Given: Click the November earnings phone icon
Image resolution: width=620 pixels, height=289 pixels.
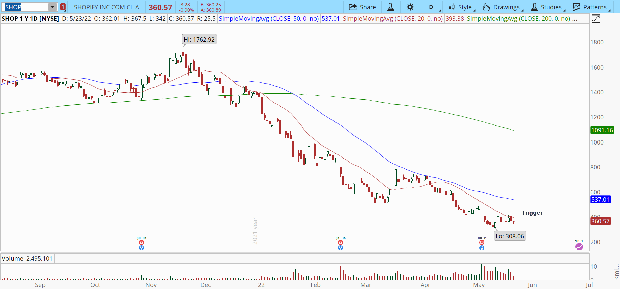Looking at the screenshot, I should click(141, 242).
